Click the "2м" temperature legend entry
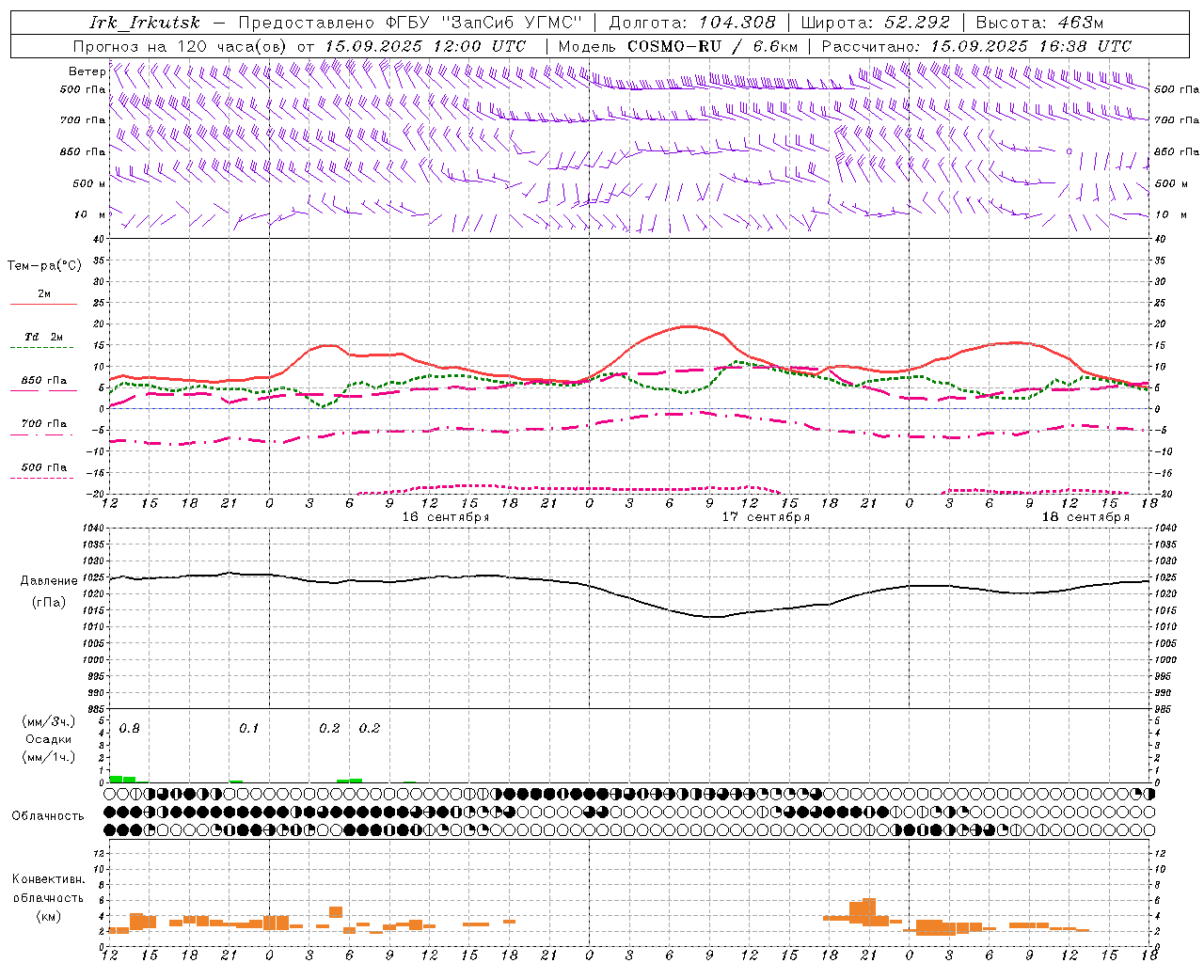Viewport: 1204px width, 963px height. (44, 293)
